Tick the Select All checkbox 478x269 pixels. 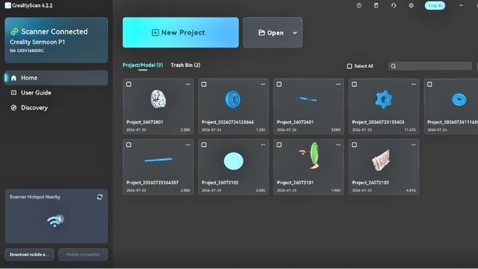tap(349, 66)
